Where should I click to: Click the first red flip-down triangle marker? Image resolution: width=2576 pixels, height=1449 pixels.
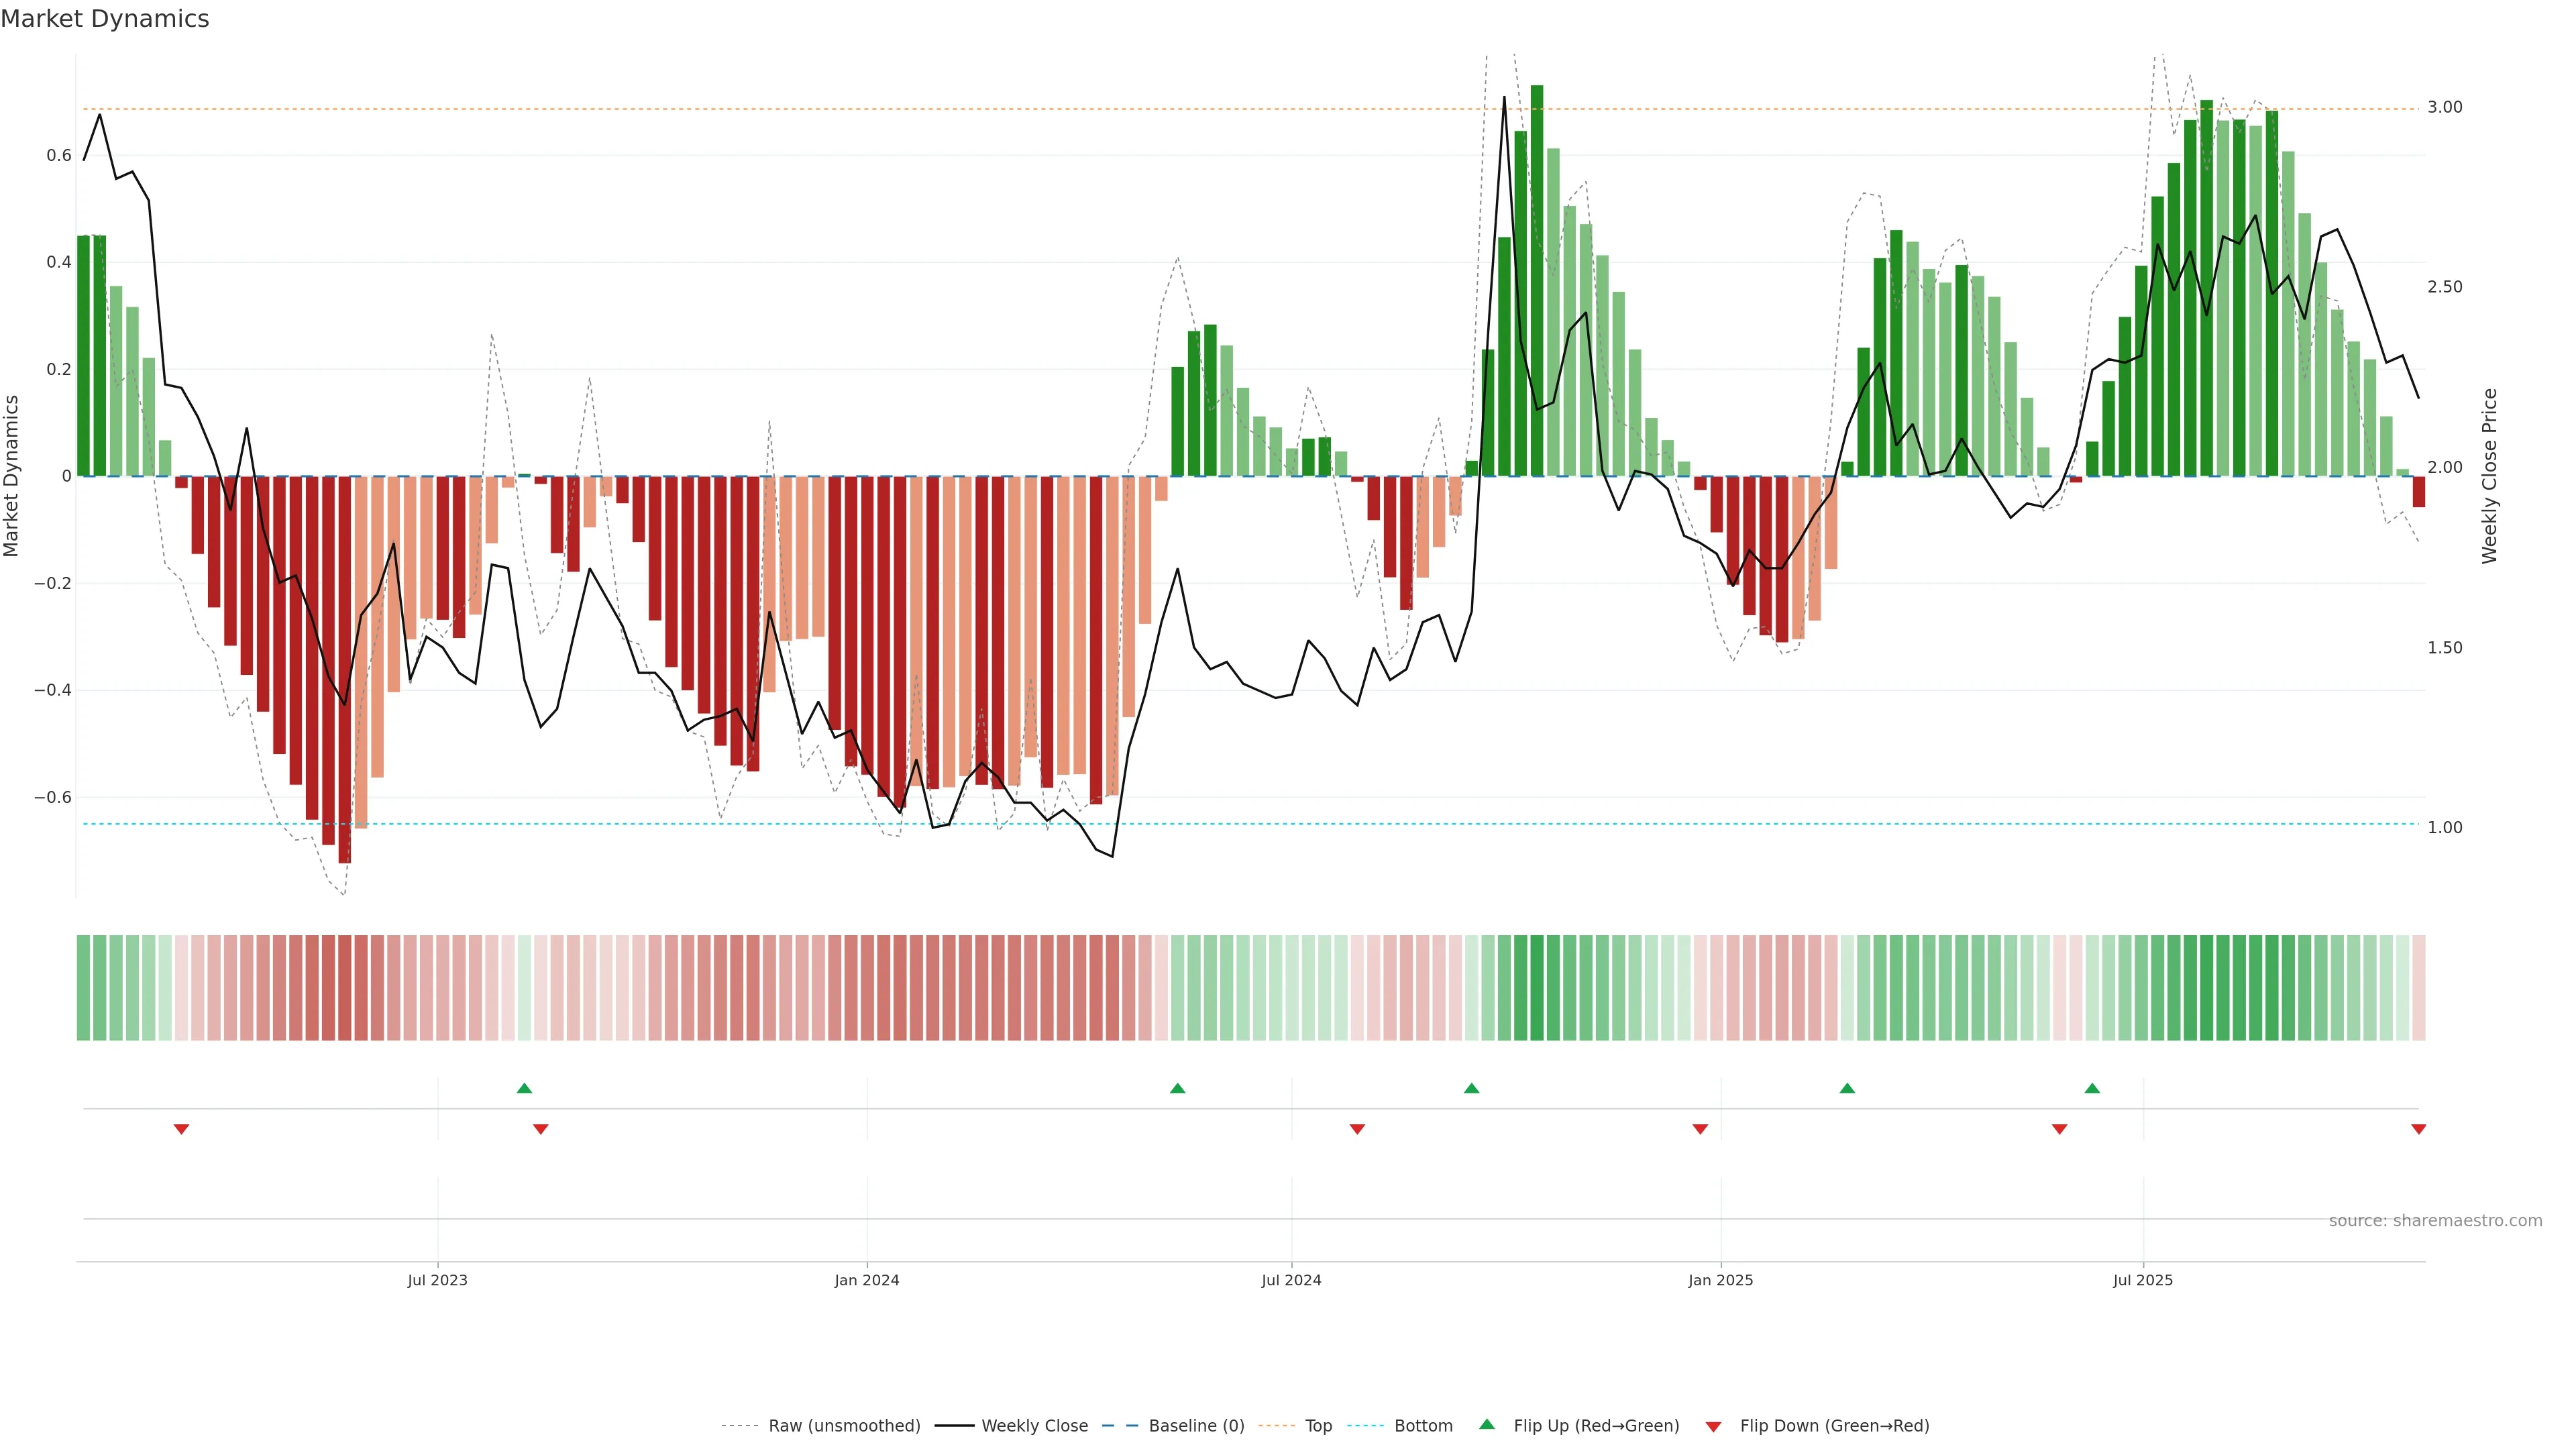(181, 1129)
